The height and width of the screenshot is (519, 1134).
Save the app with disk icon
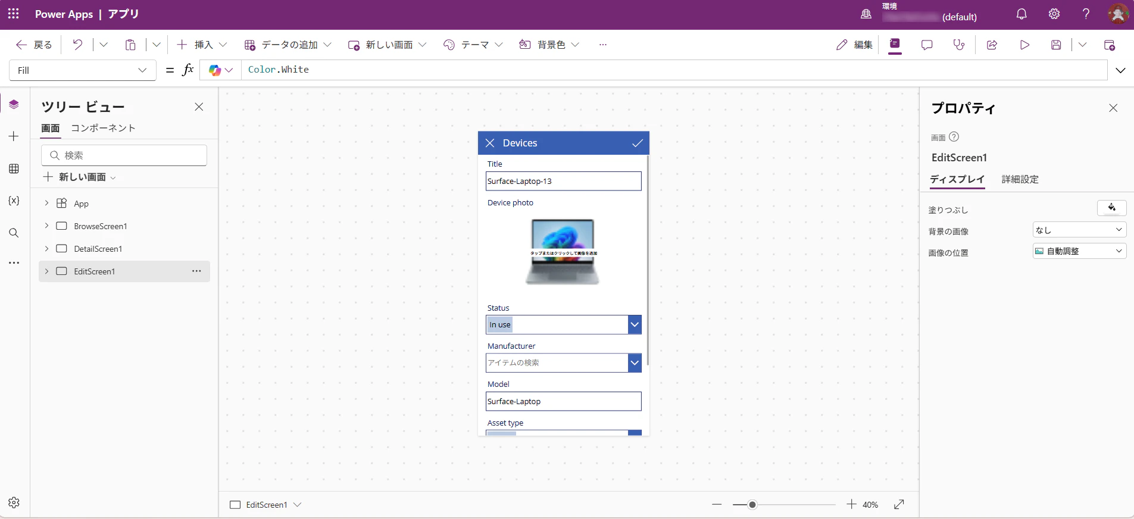pyautogui.click(x=1056, y=45)
